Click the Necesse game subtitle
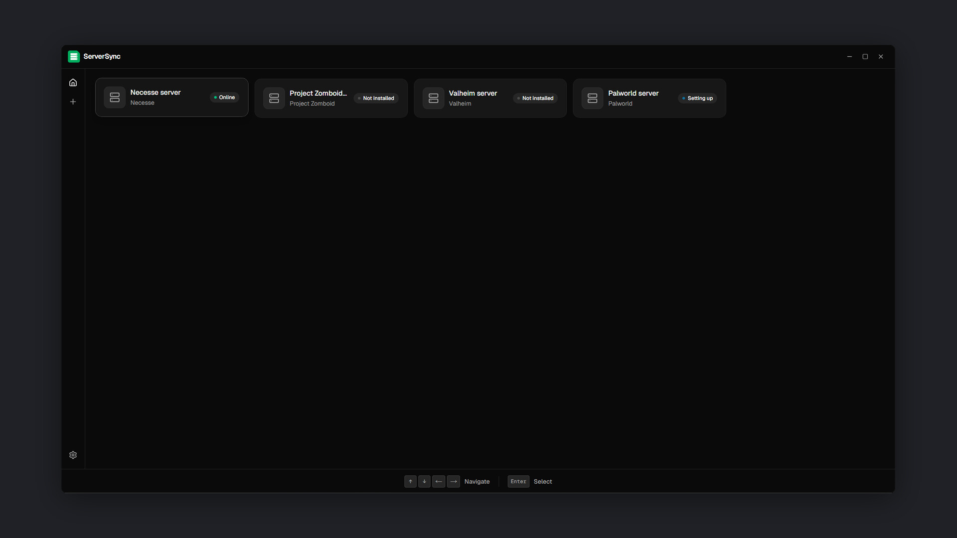The image size is (957, 538). coord(143,103)
